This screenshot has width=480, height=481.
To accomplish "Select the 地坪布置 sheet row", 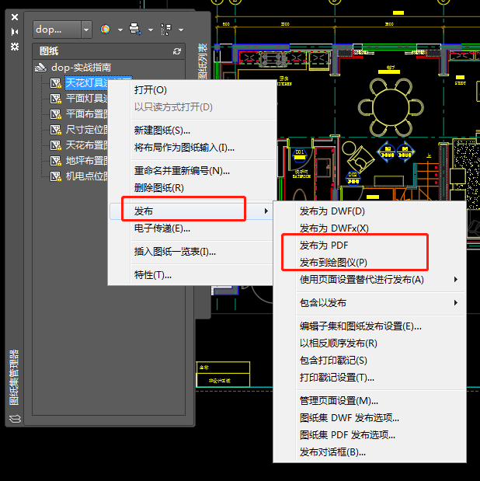I will (87, 161).
